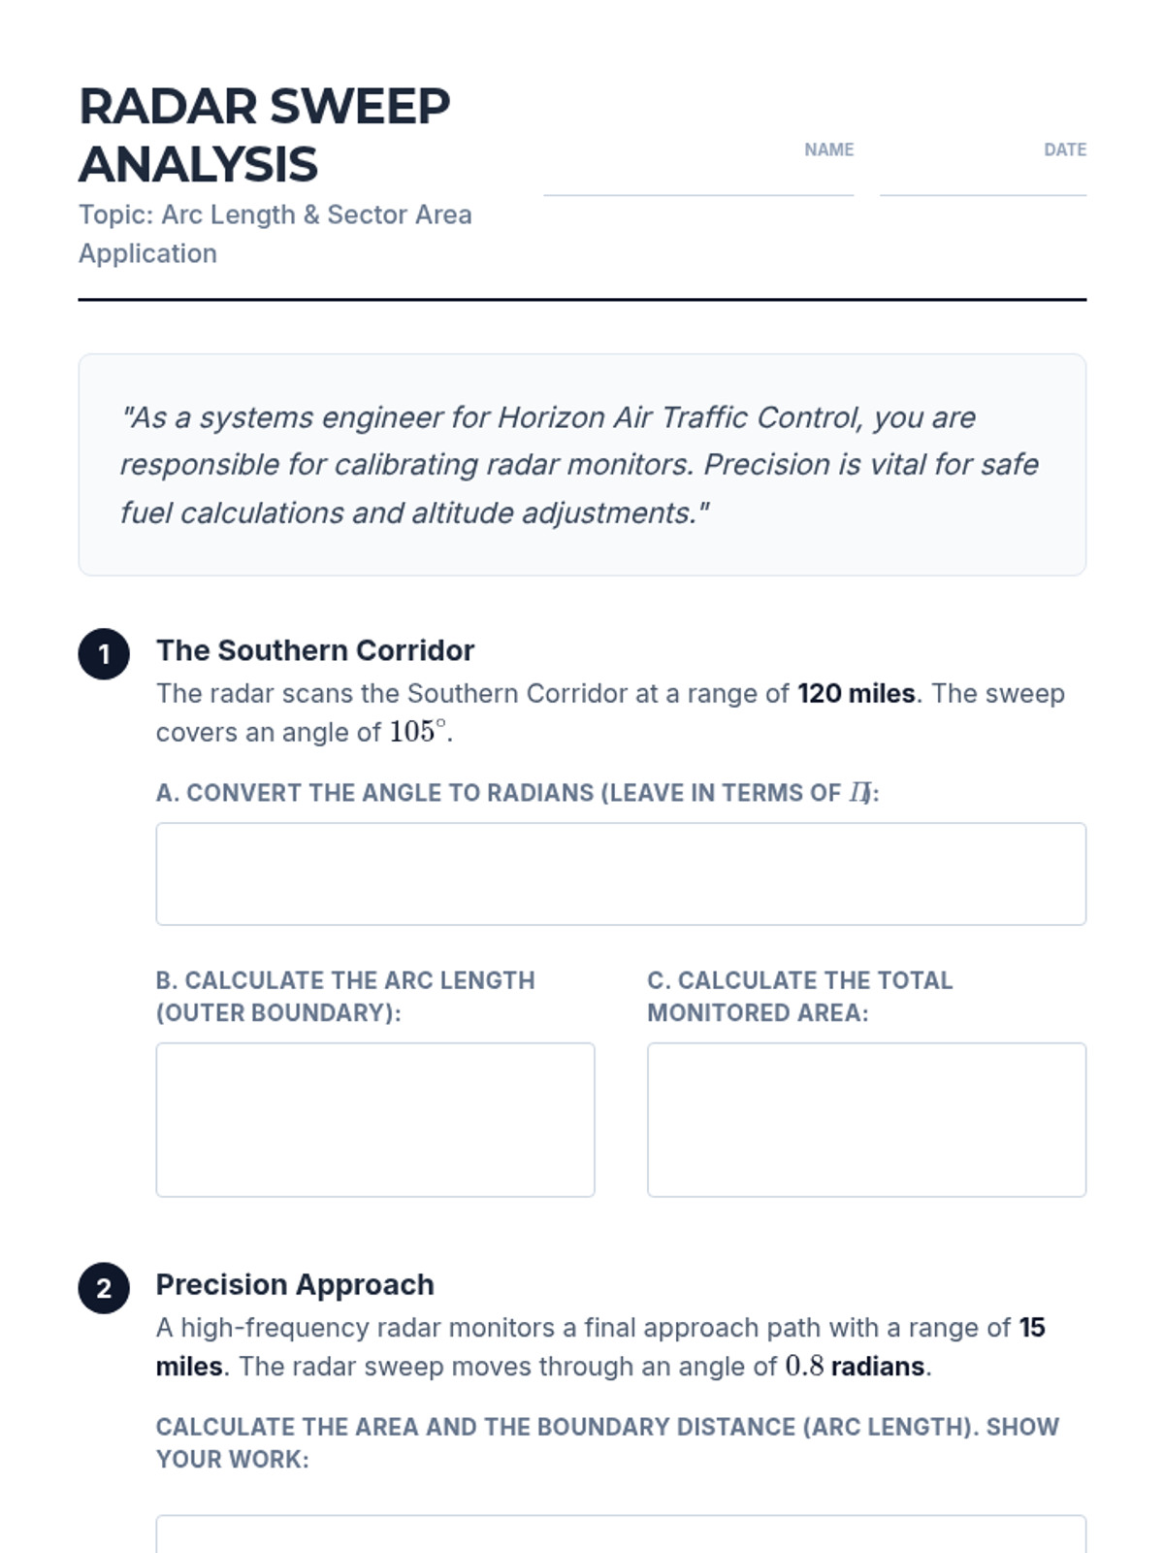
Task: Click the 'B. Calculate the arc length' label
Action: point(345,996)
